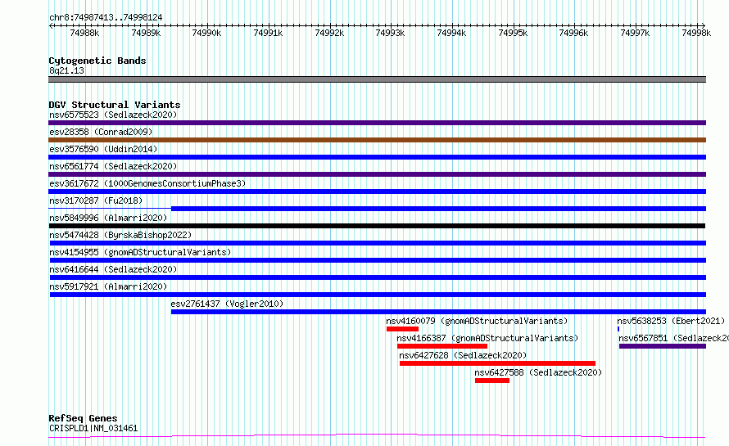Image resolution: width=729 pixels, height=446 pixels.
Task: Select the tiny nsv5638253 blue marker
Action: [x=618, y=329]
